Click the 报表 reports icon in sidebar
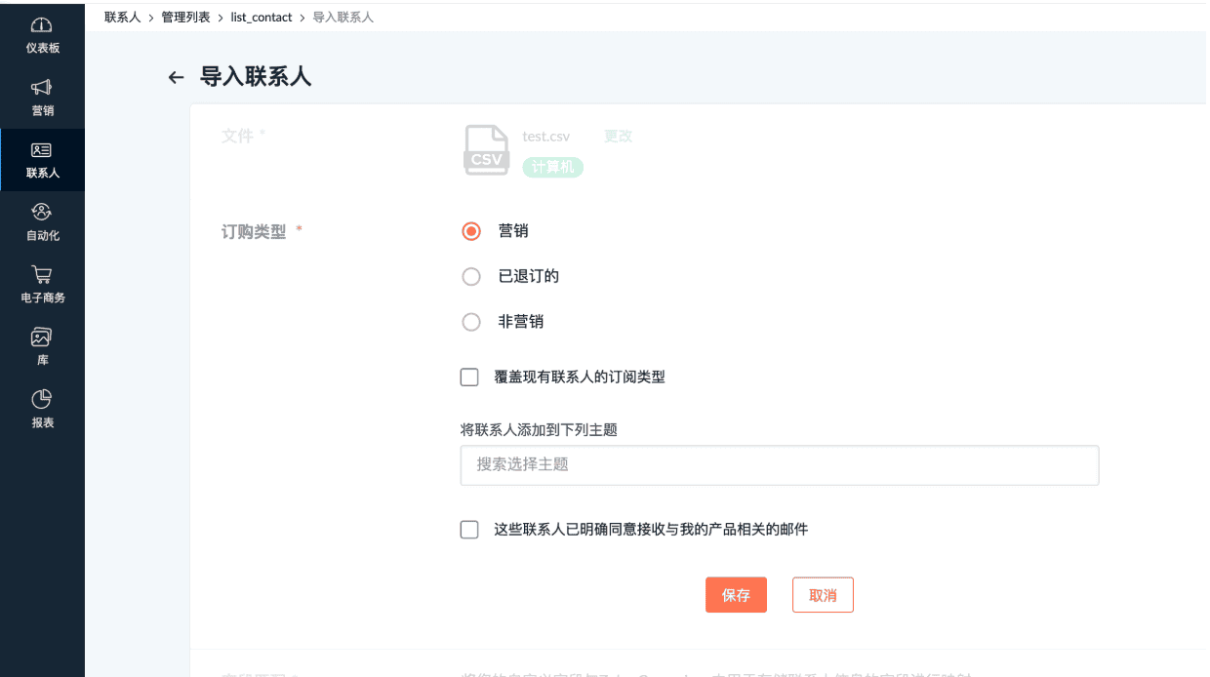The height and width of the screenshot is (677, 1210). point(41,405)
